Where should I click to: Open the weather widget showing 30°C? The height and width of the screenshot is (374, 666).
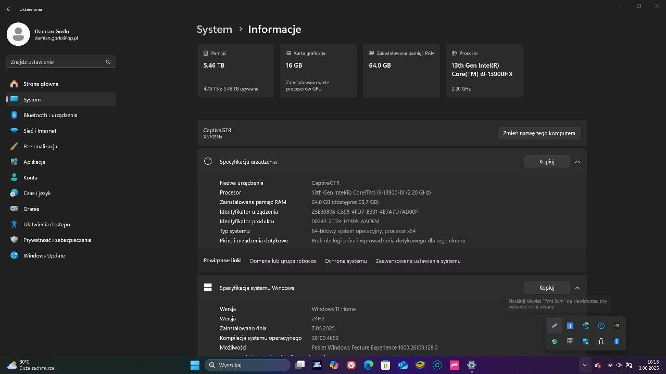[x=32, y=365]
